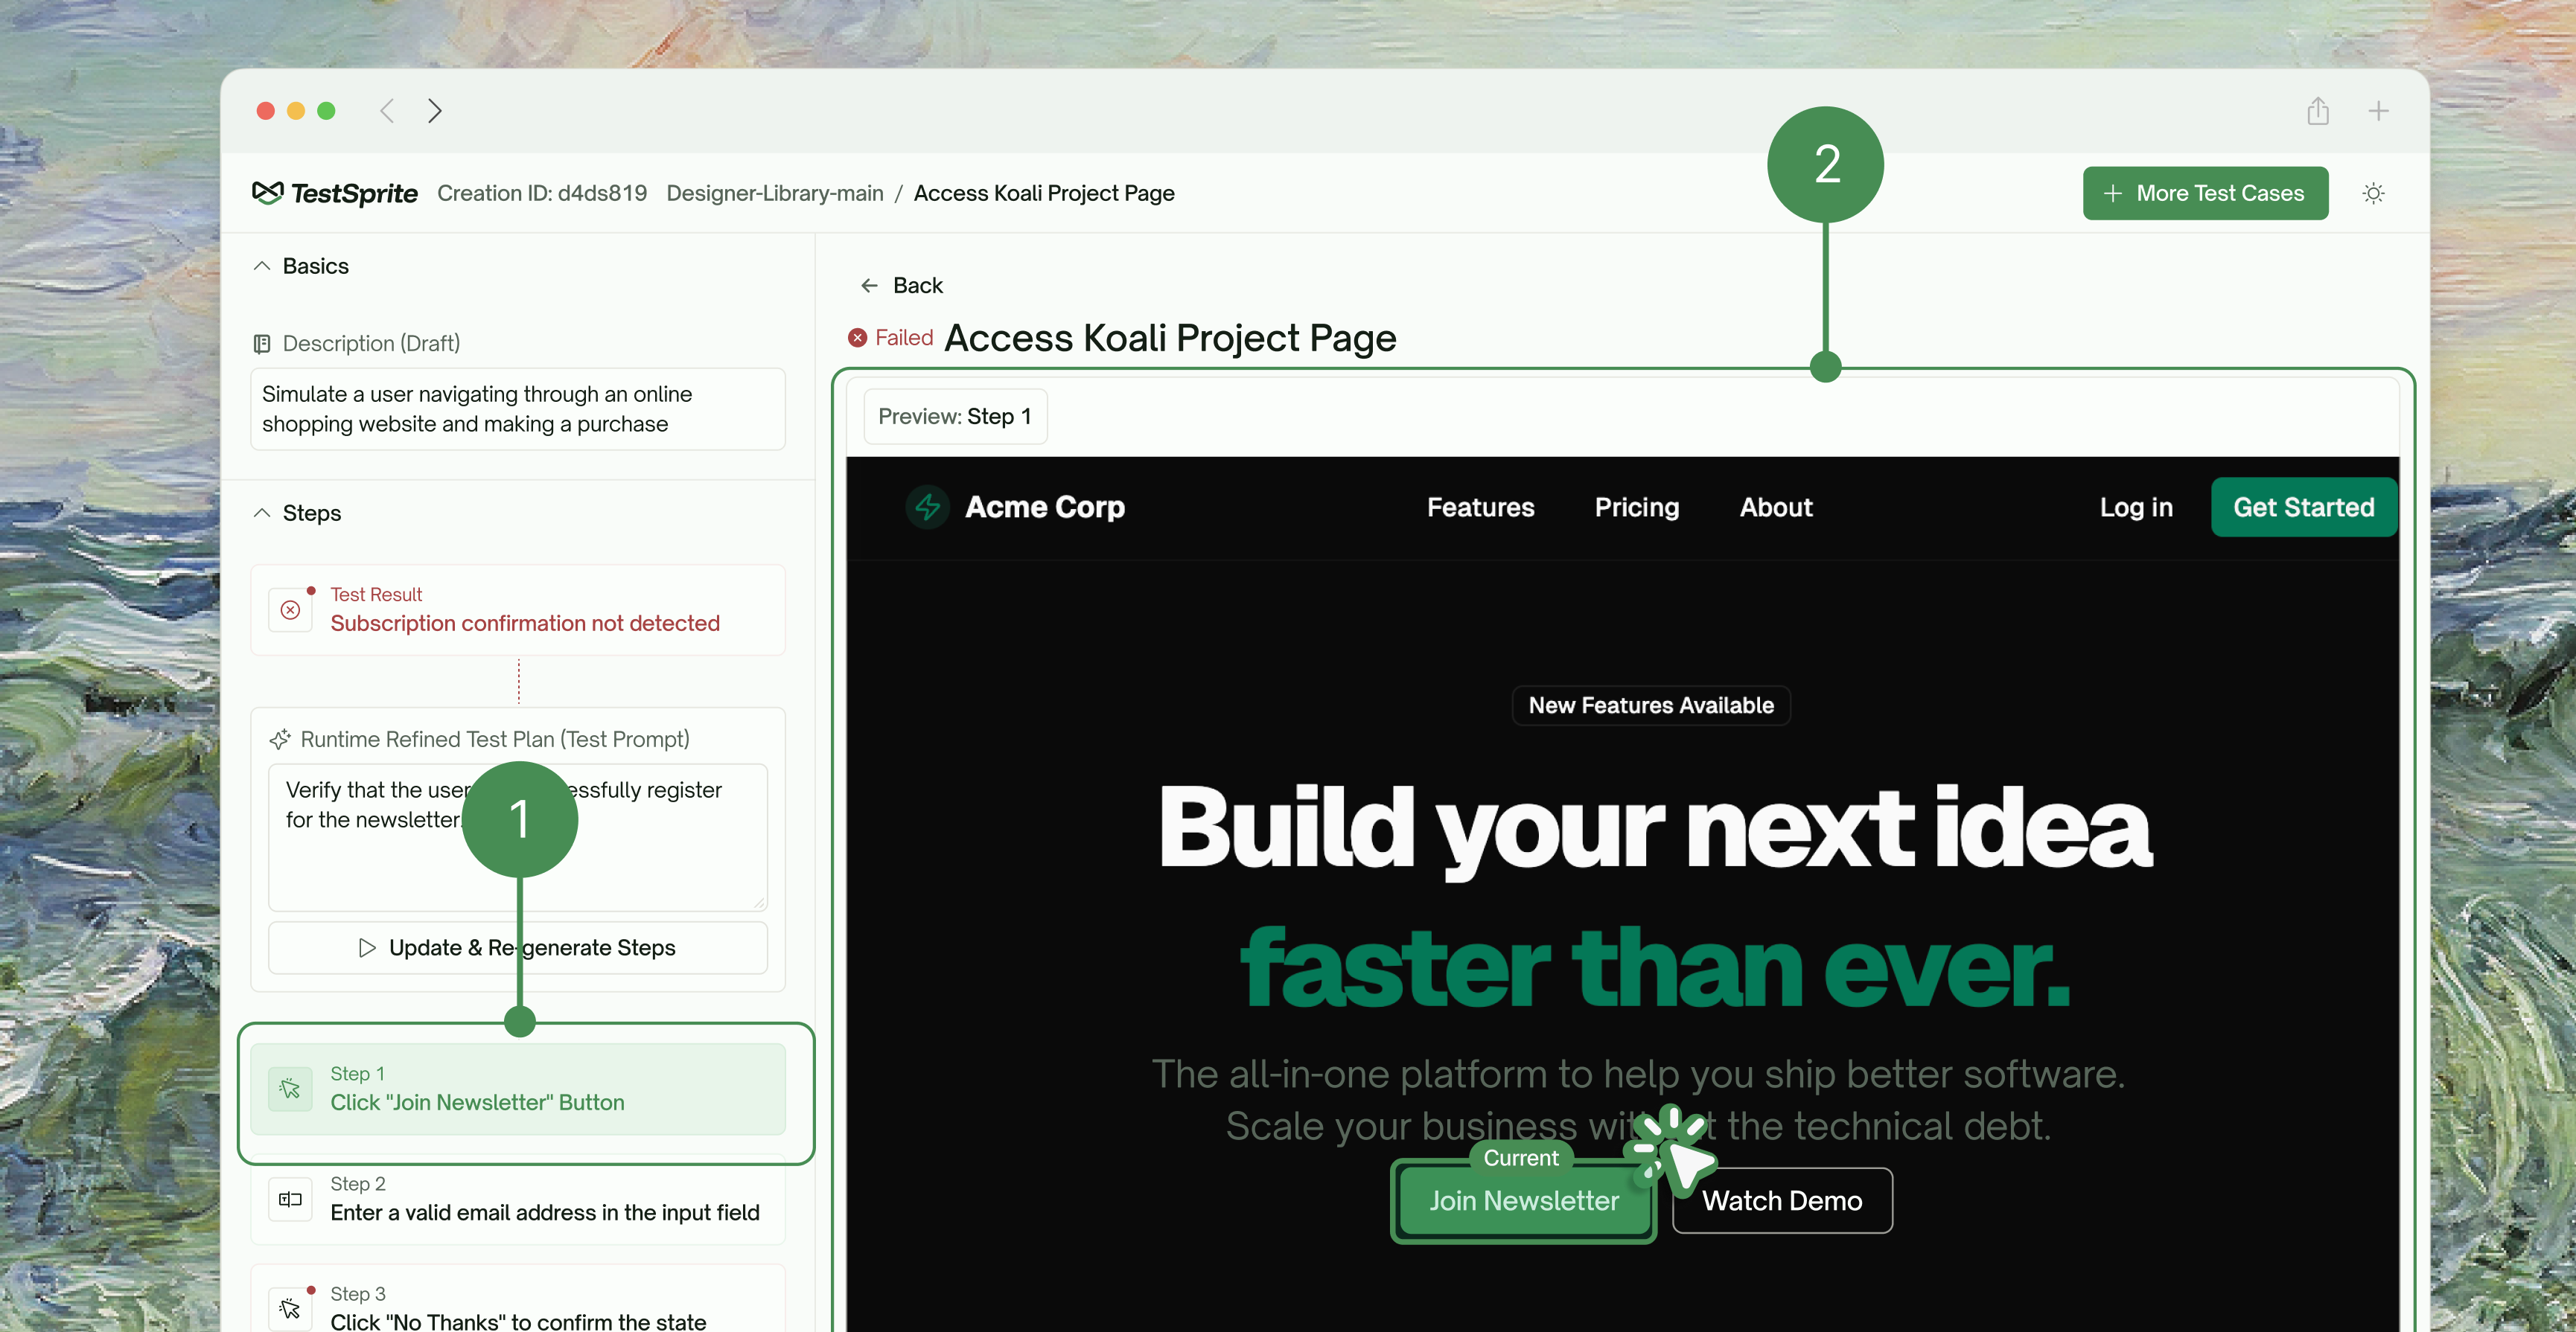Click the "Description (Draft)" label

371,344
